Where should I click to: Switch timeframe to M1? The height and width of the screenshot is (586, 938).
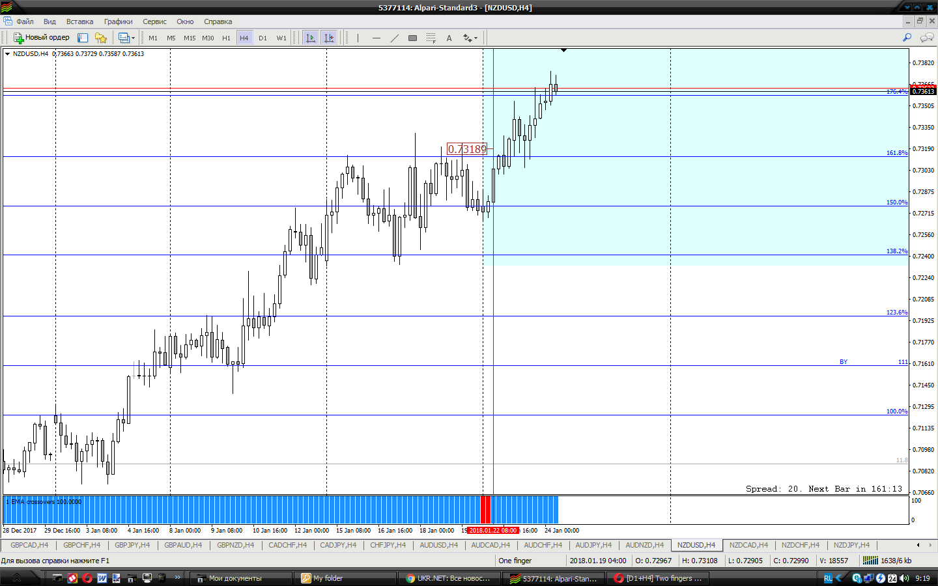(153, 38)
